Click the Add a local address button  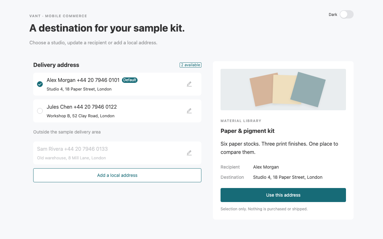coord(117,175)
